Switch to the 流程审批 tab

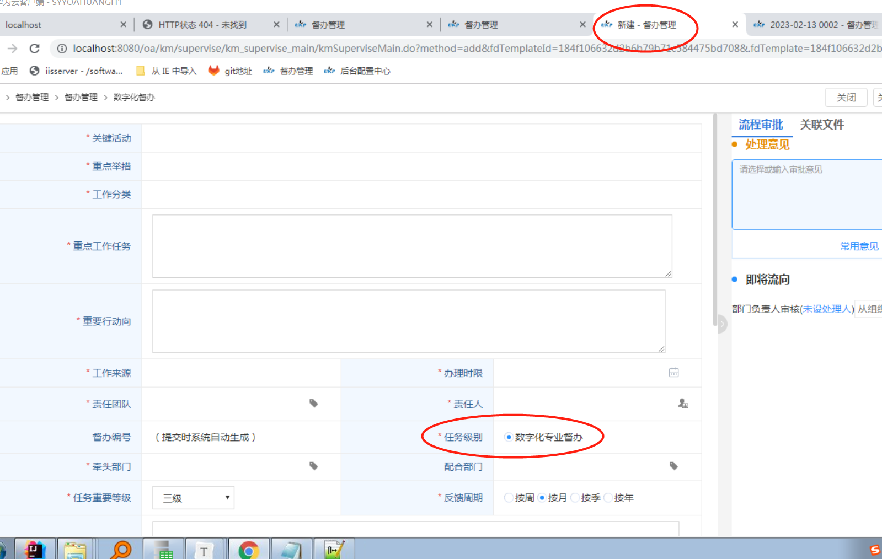tap(761, 125)
